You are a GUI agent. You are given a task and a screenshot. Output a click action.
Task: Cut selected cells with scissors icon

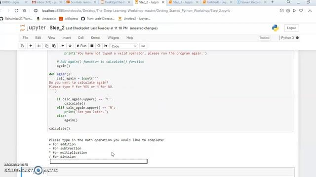click(x=39, y=46)
